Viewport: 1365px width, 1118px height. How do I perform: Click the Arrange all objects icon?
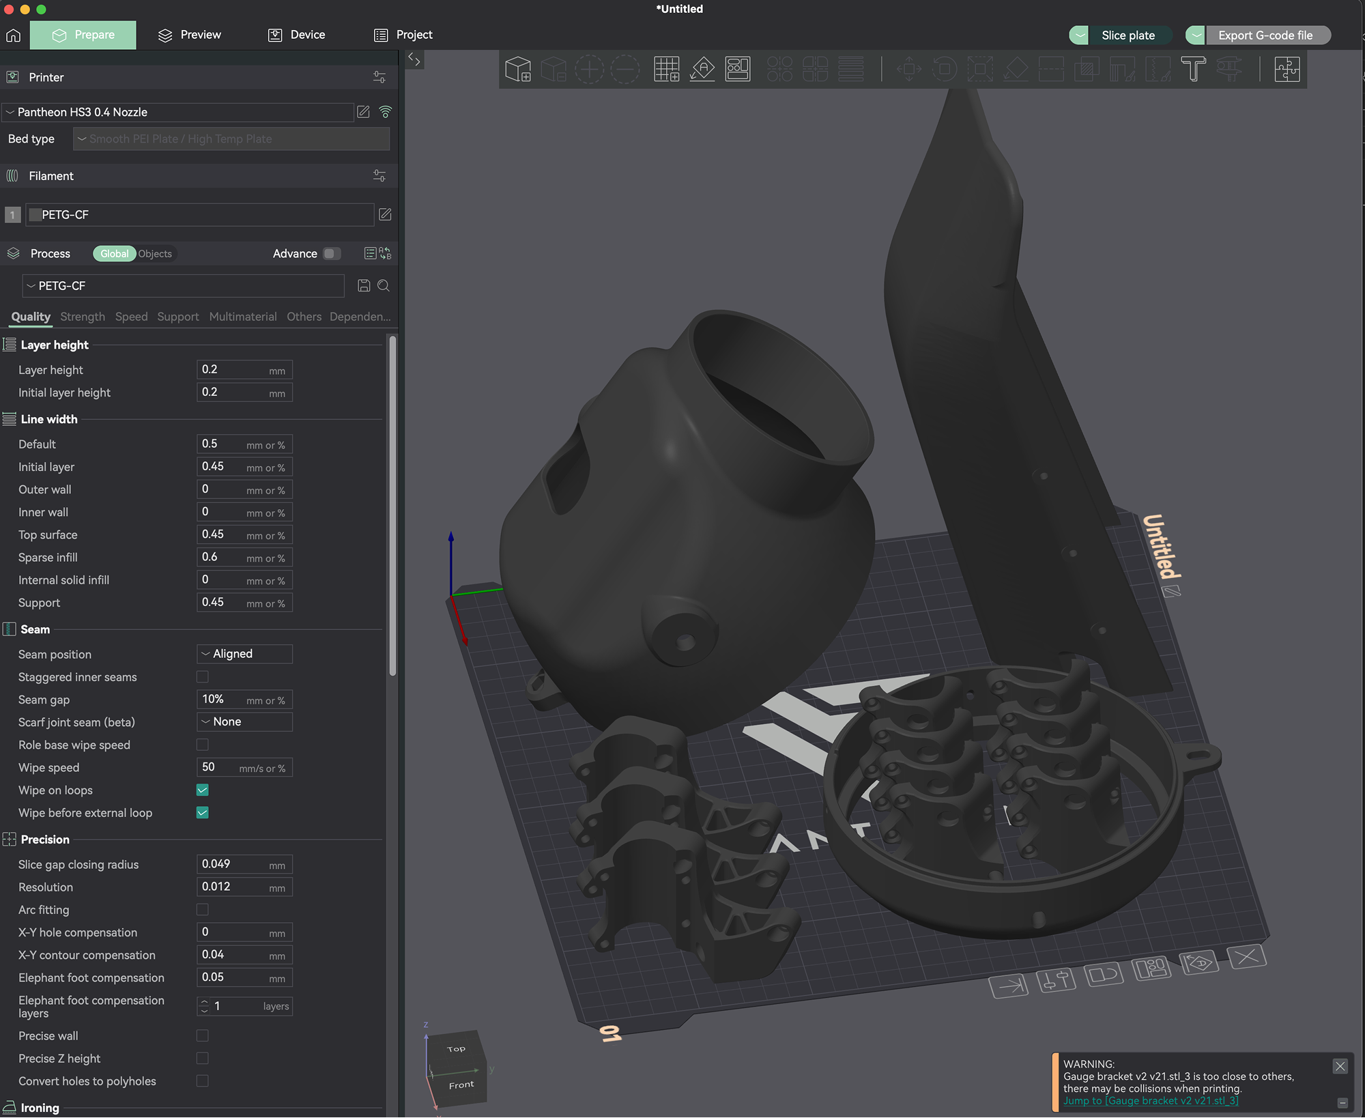click(738, 69)
